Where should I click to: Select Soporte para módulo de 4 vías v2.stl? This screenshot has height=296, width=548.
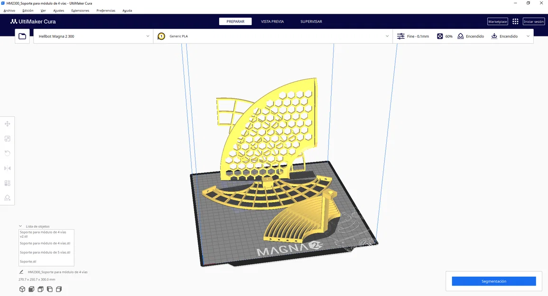(x=46, y=234)
